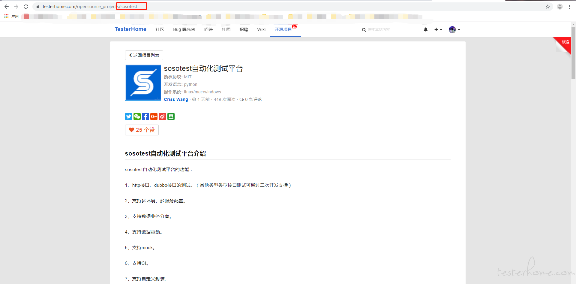Share on Facebook icon

pos(145,116)
